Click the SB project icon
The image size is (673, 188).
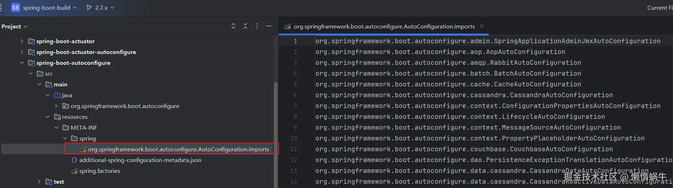pyautogui.click(x=16, y=8)
